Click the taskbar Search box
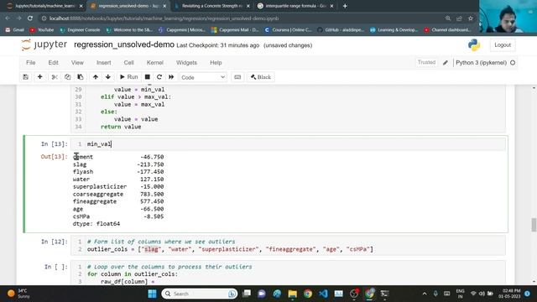 point(200,294)
